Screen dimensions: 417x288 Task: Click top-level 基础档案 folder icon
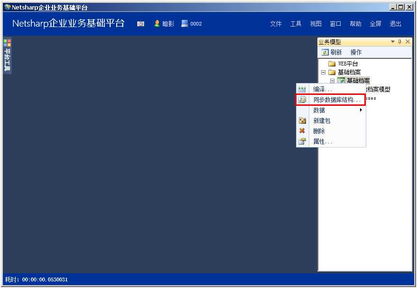click(332, 72)
